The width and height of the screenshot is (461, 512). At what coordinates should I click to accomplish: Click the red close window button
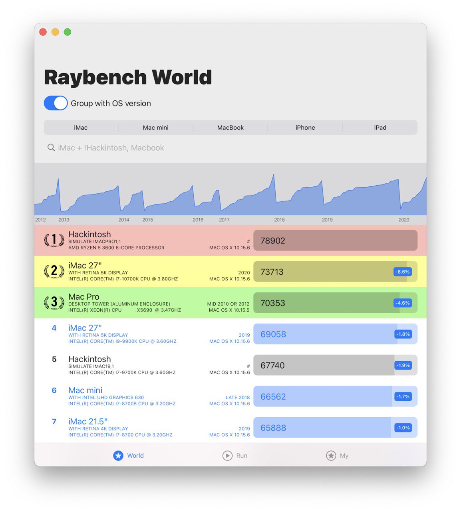[43, 32]
